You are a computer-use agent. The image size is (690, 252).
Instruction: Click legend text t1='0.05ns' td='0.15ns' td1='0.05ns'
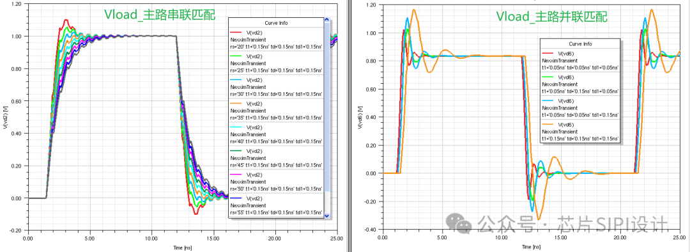pos(580,91)
